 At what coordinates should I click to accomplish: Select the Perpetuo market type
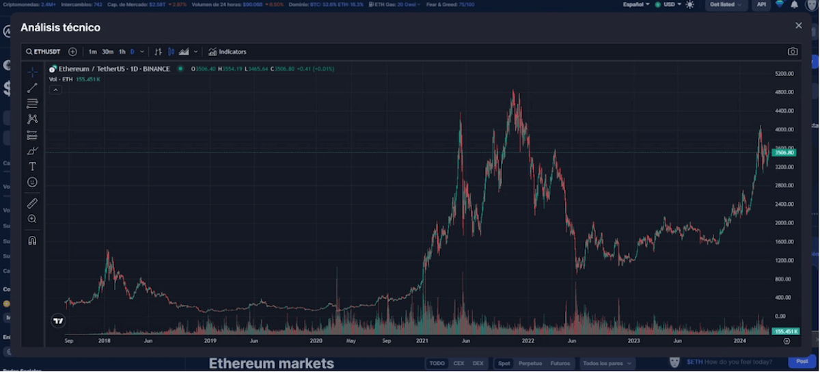point(531,364)
